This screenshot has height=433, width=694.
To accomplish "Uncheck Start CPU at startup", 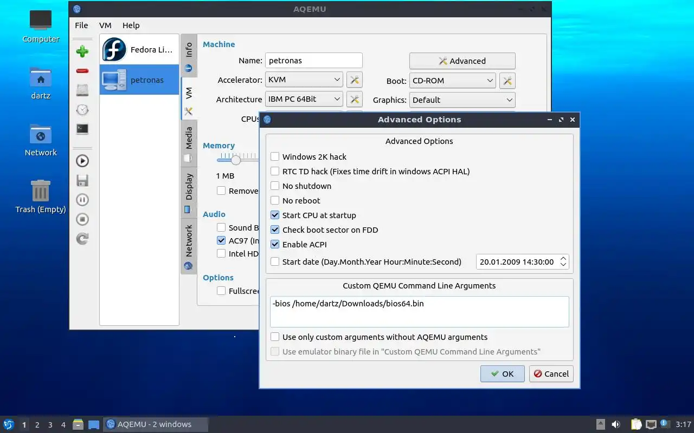I will 275,215.
